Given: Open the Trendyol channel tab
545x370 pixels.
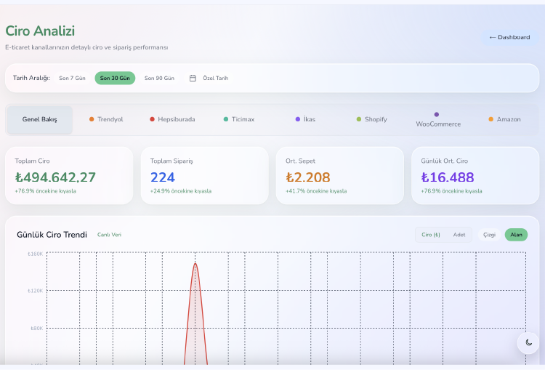Looking at the screenshot, I should click(106, 119).
